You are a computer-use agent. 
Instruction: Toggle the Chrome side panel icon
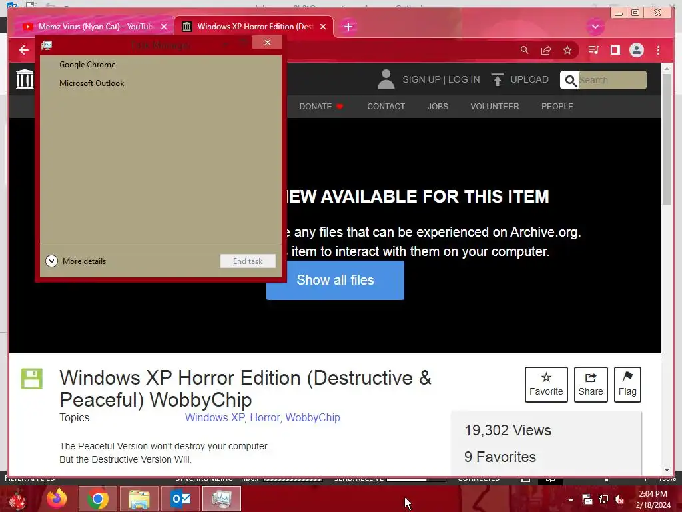click(x=615, y=50)
